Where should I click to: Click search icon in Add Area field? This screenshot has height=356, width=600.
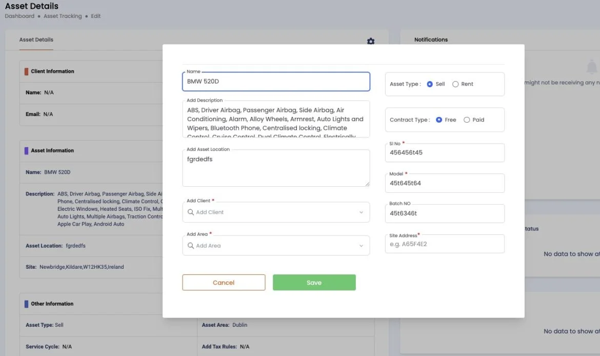(x=190, y=246)
